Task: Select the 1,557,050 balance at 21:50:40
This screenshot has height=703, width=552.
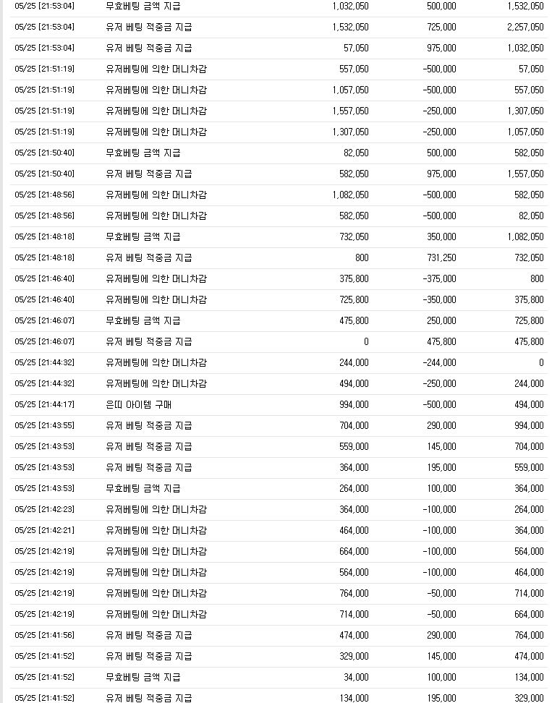Action: tap(525, 174)
